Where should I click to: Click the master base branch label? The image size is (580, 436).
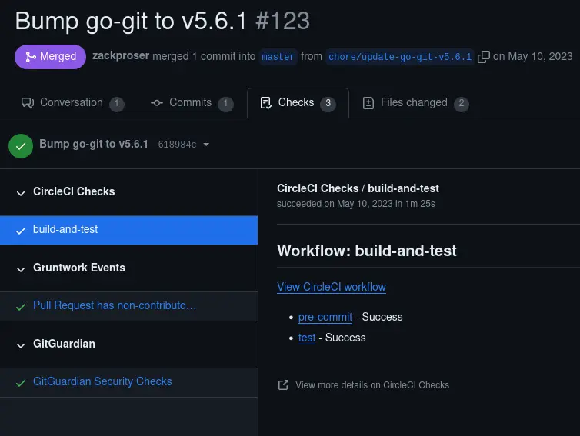point(278,57)
